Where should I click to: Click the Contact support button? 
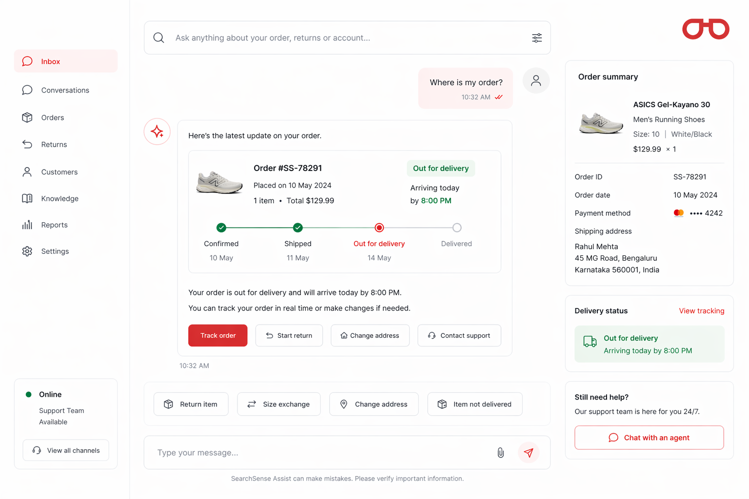point(459,336)
